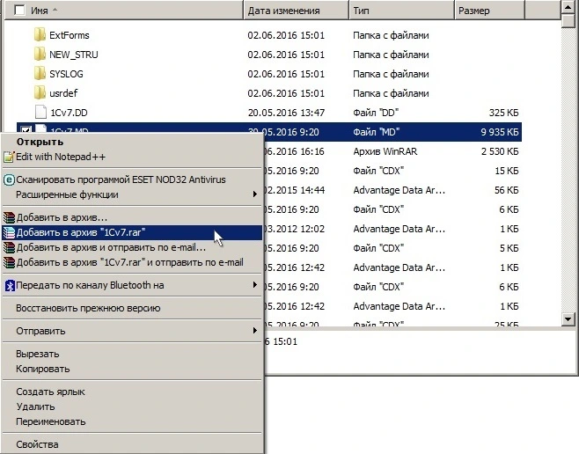
Task: Select the NEW_STRU folder row
Action: tap(74, 55)
